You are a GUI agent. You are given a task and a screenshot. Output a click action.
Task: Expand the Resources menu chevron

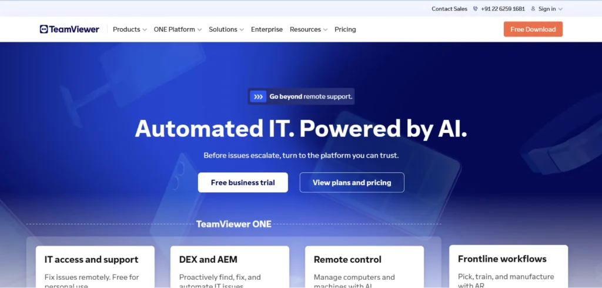pos(325,30)
